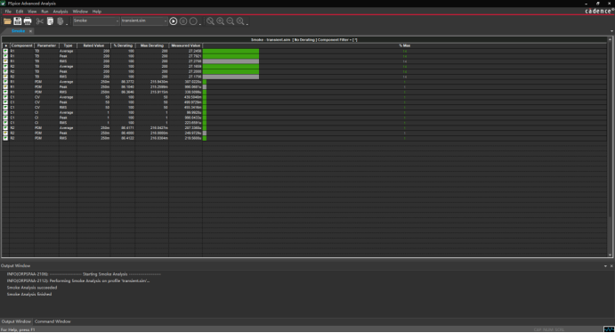The height and width of the screenshot is (333, 615).
Task: Sort by the Type column header
Action: pos(68,45)
